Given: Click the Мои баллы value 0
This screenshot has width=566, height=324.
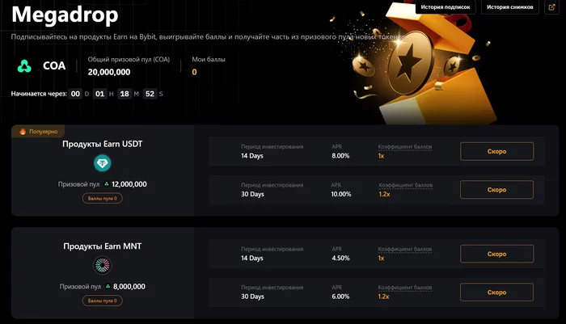Looking at the screenshot, I should pos(194,72).
